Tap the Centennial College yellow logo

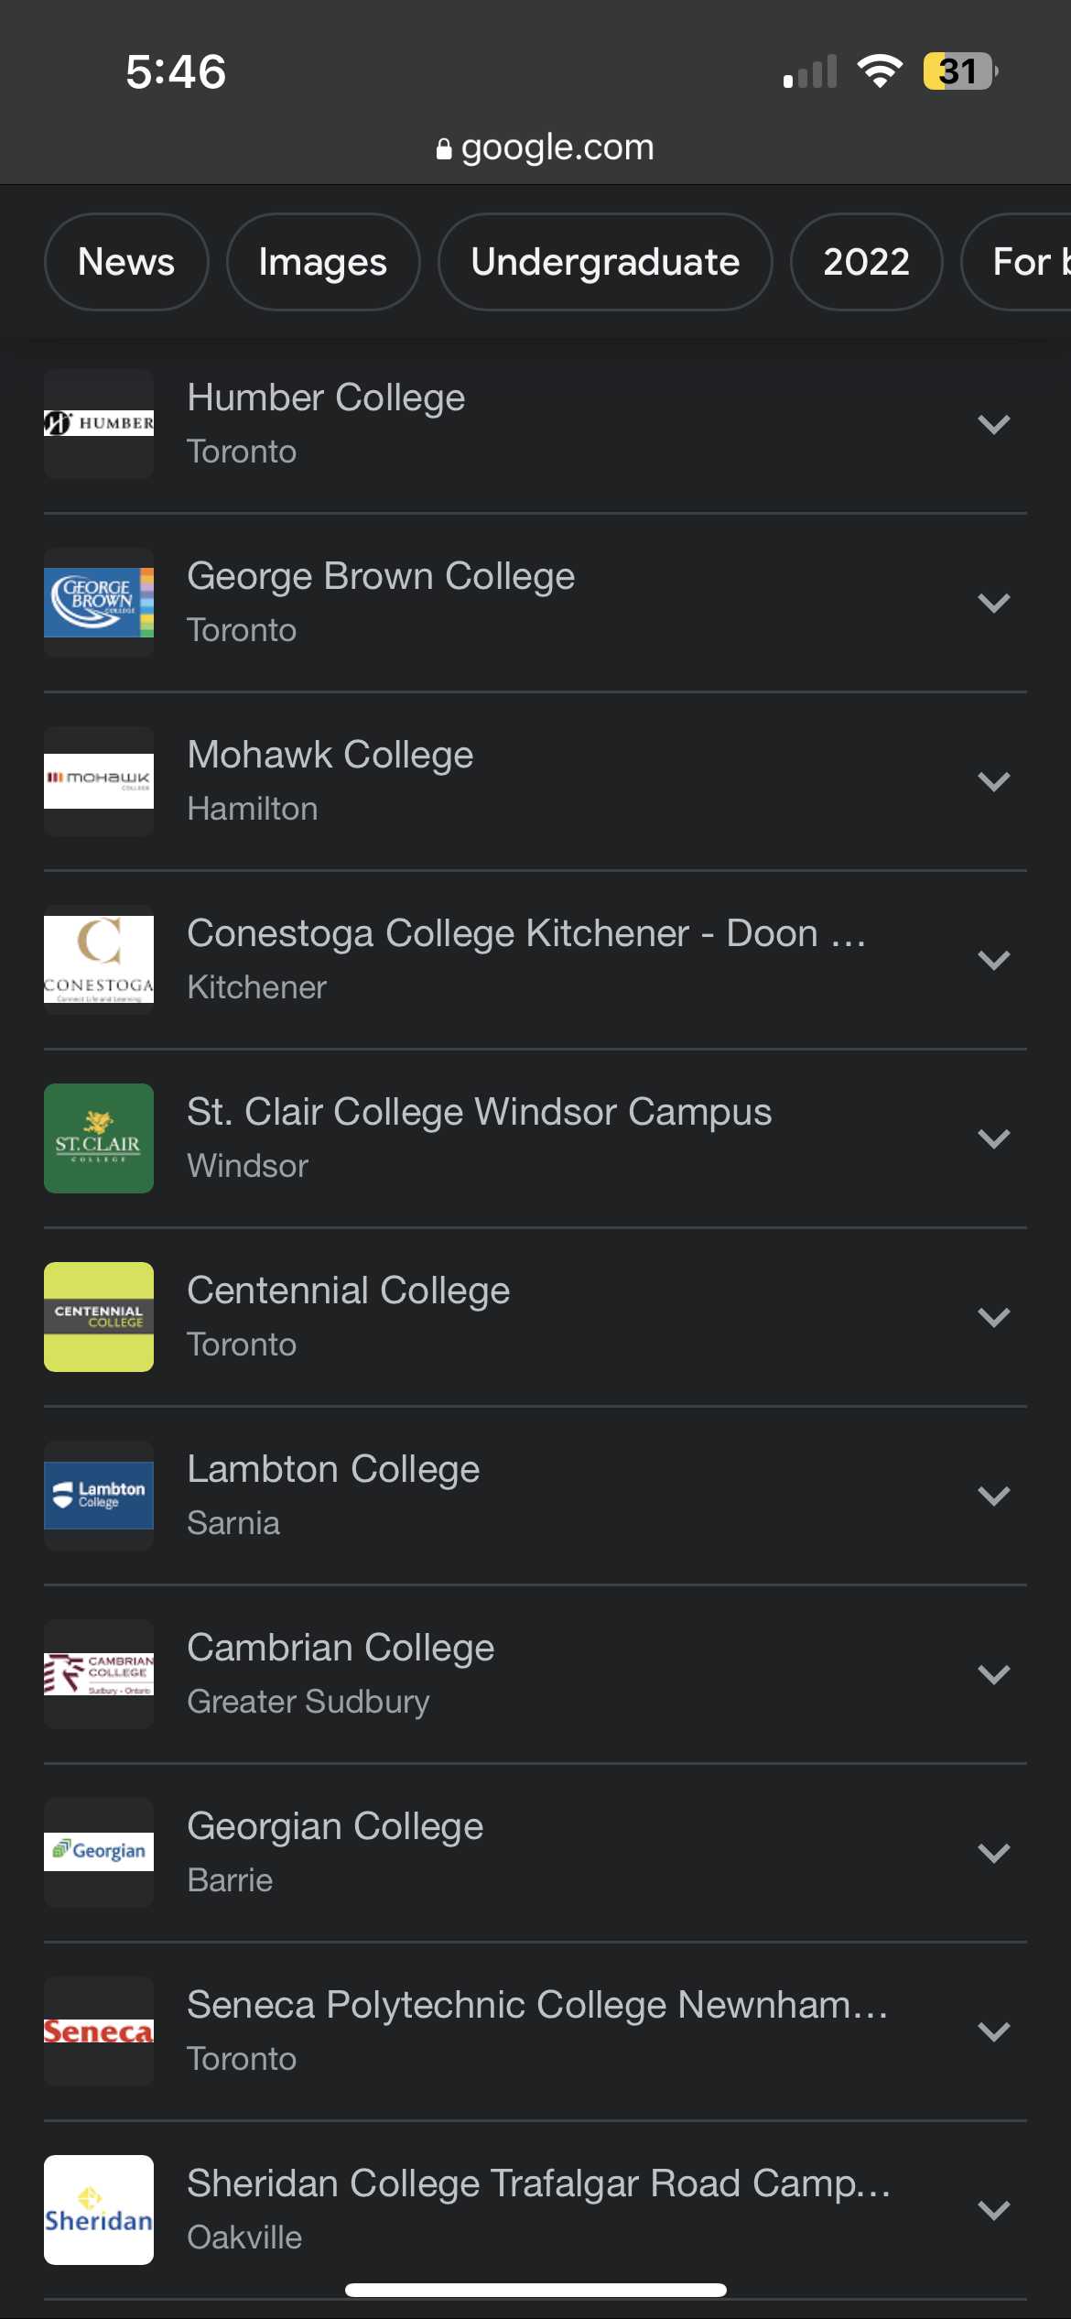click(x=99, y=1317)
